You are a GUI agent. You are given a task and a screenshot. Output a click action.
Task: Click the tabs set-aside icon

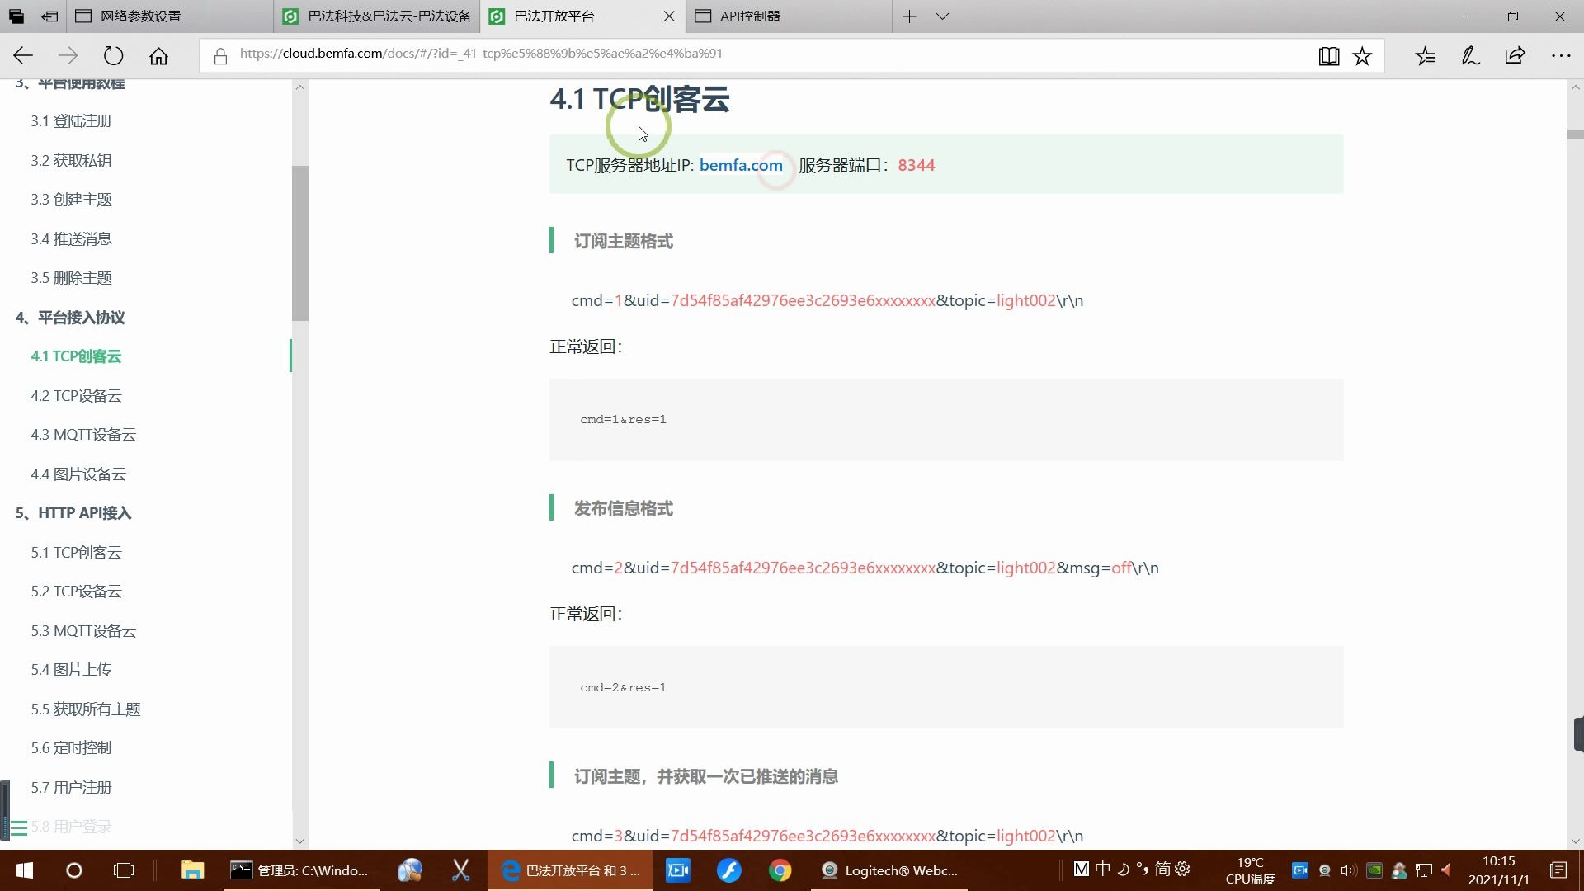pyautogui.click(x=16, y=16)
